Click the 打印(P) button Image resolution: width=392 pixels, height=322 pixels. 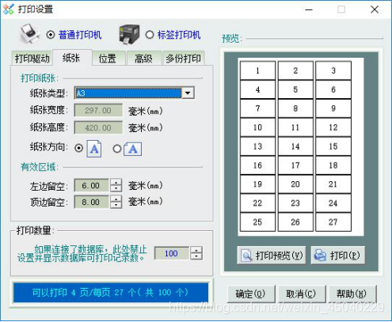pyautogui.click(x=338, y=256)
